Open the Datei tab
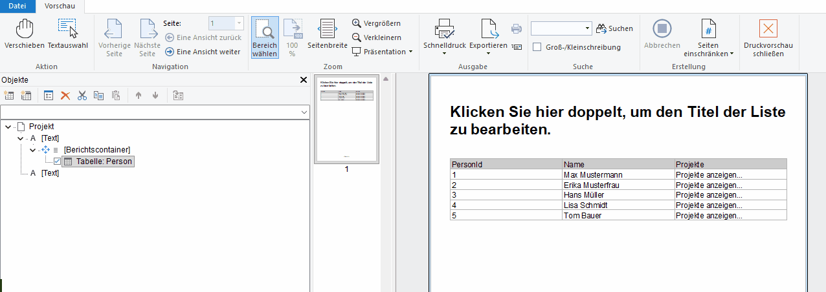826x292 pixels. (x=17, y=6)
